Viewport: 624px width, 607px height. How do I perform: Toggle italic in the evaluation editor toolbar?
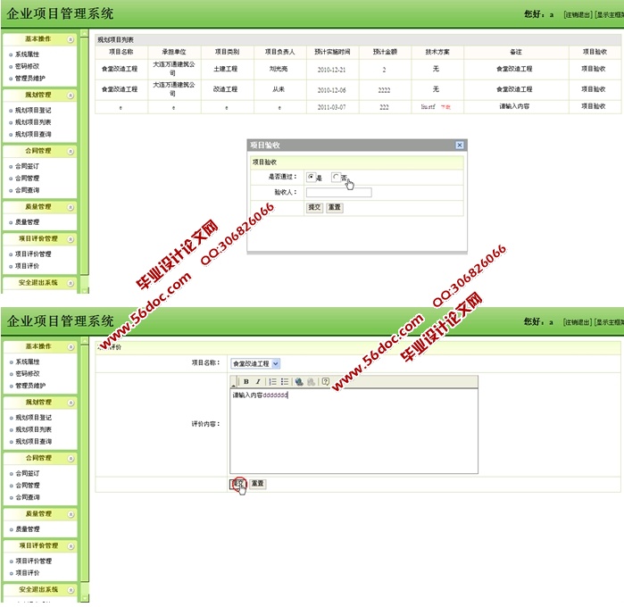click(x=258, y=382)
